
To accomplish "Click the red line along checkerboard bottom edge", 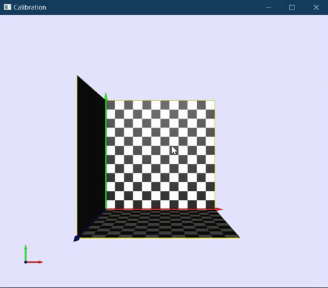I will [x=161, y=209].
